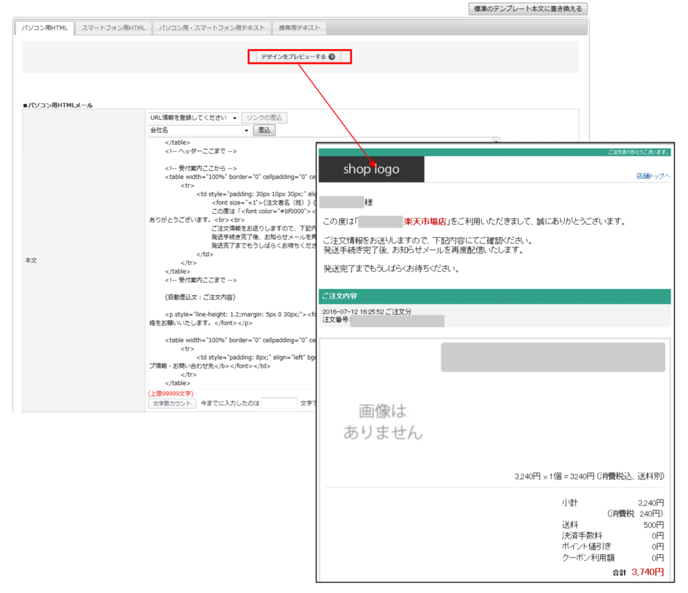Click the arrow icon on デザインをプレビューする button
Viewport: 688px width, 593px height.
pos(332,57)
